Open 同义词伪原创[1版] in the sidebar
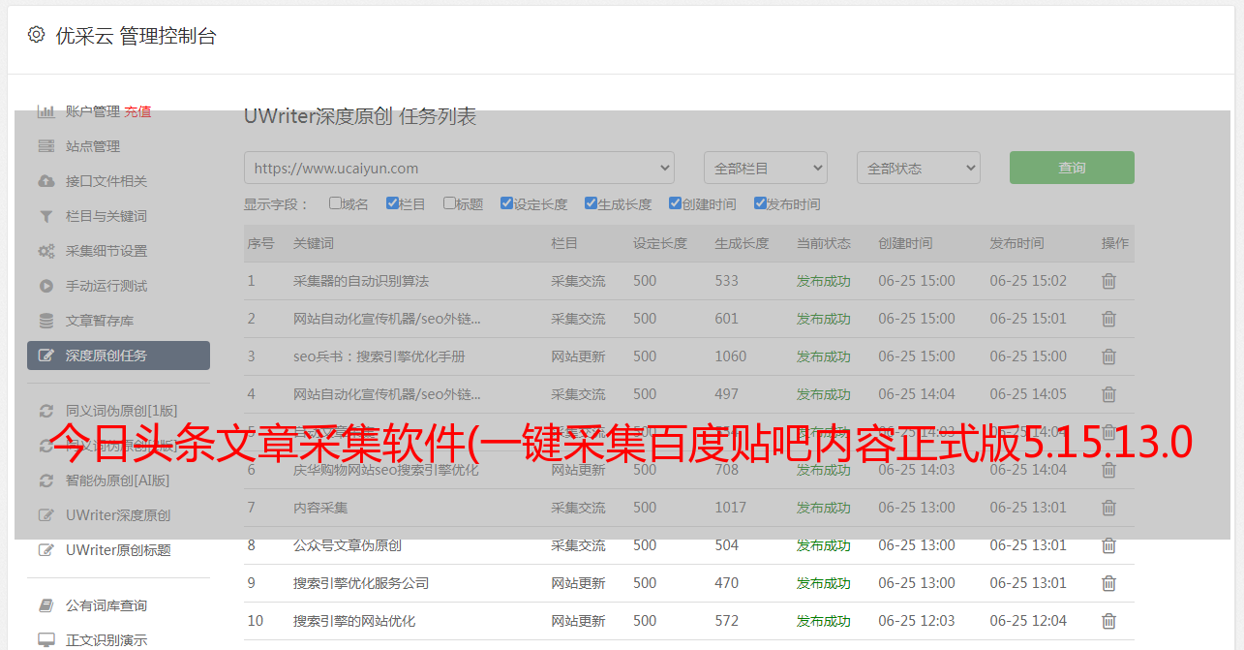Viewport: 1244px width, 650px height. tap(122, 411)
